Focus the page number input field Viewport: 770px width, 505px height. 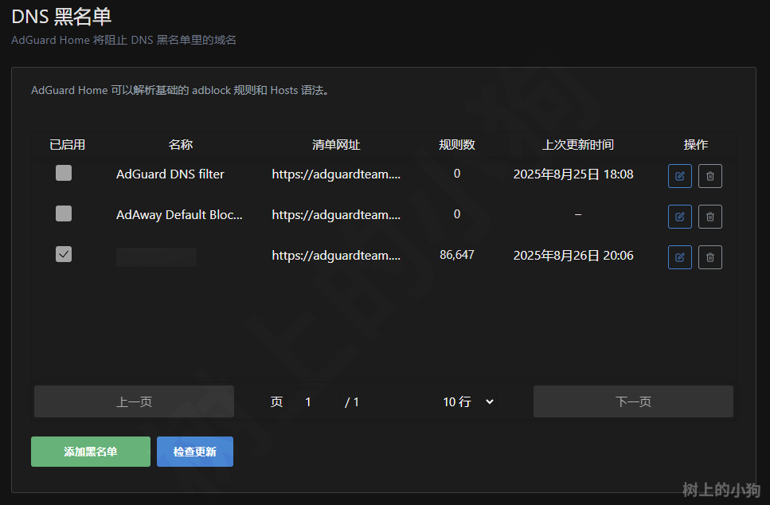[x=313, y=401]
